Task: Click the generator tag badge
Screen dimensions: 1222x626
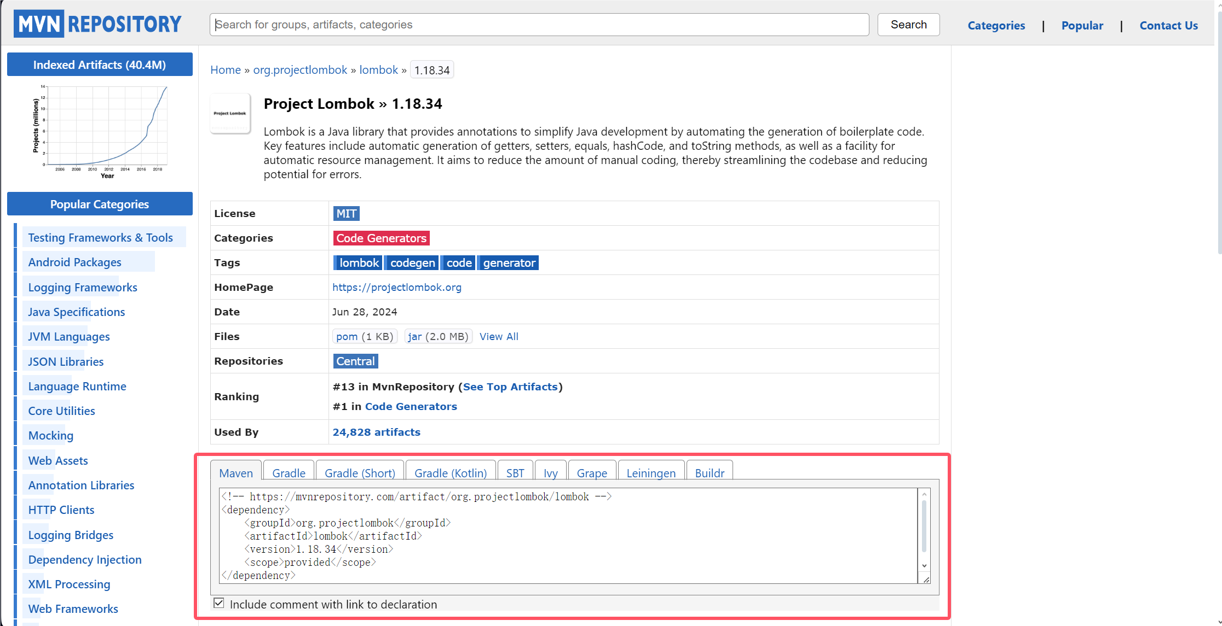Action: 509,263
